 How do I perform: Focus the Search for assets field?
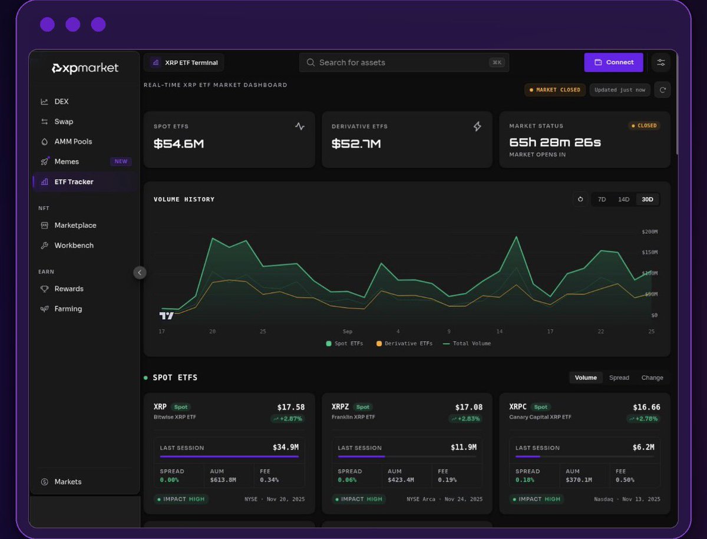click(404, 62)
